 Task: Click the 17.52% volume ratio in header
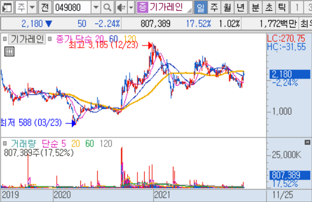click(199, 24)
